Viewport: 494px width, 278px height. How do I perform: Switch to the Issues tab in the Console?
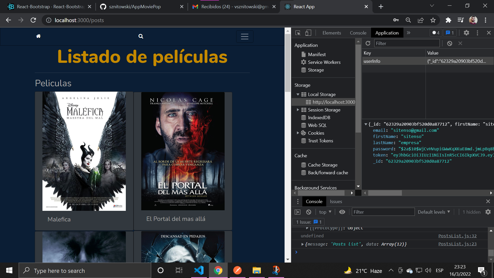click(x=336, y=201)
